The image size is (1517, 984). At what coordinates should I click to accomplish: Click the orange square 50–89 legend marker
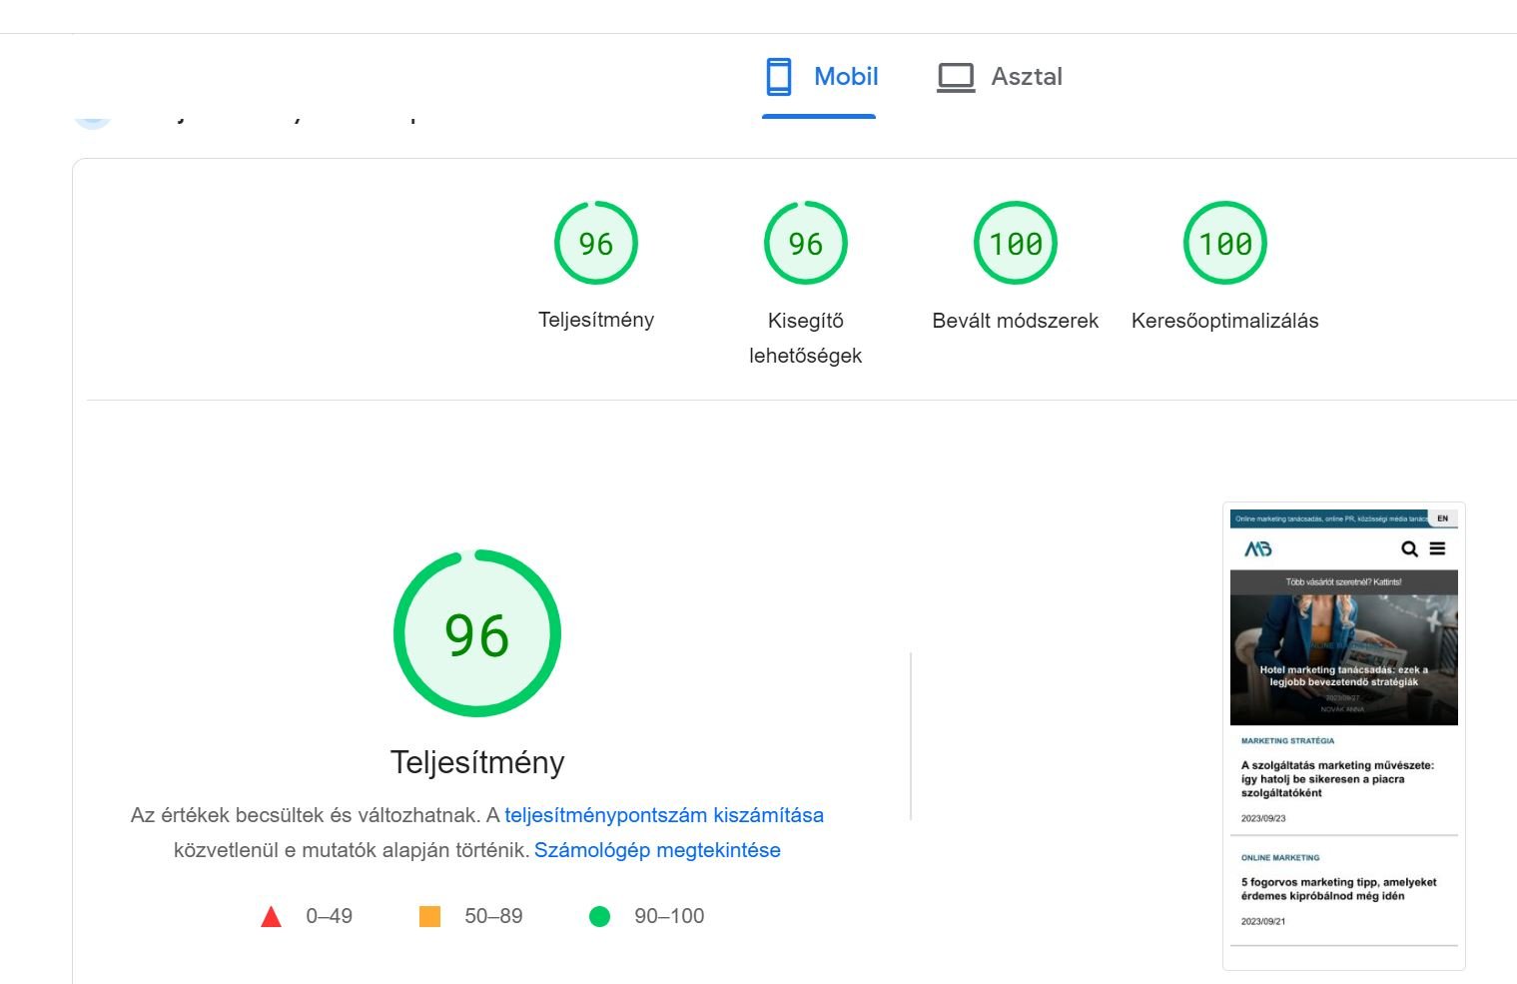(429, 916)
